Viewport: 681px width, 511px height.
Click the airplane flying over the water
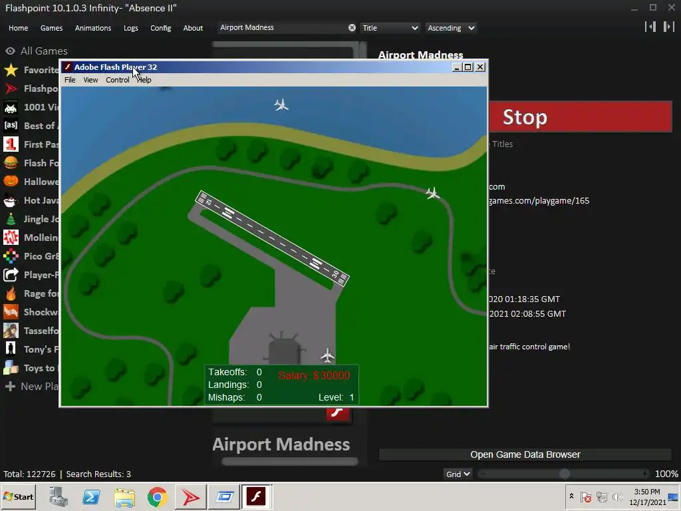pyautogui.click(x=281, y=104)
